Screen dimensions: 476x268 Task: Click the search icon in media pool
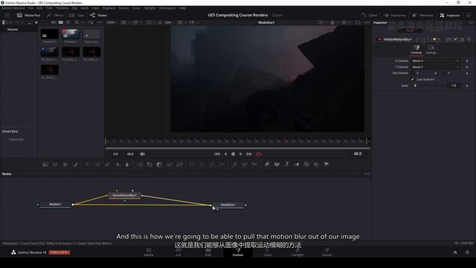click(77, 22)
